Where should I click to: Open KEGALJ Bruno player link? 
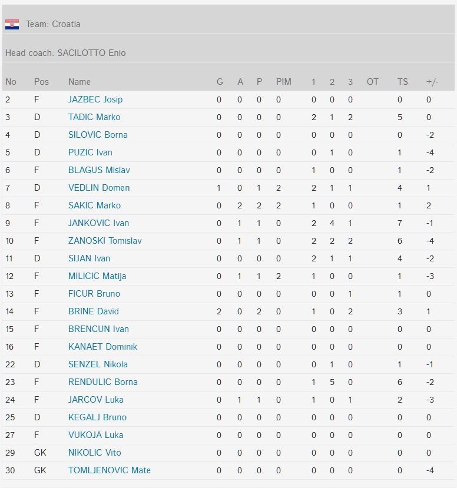97,417
